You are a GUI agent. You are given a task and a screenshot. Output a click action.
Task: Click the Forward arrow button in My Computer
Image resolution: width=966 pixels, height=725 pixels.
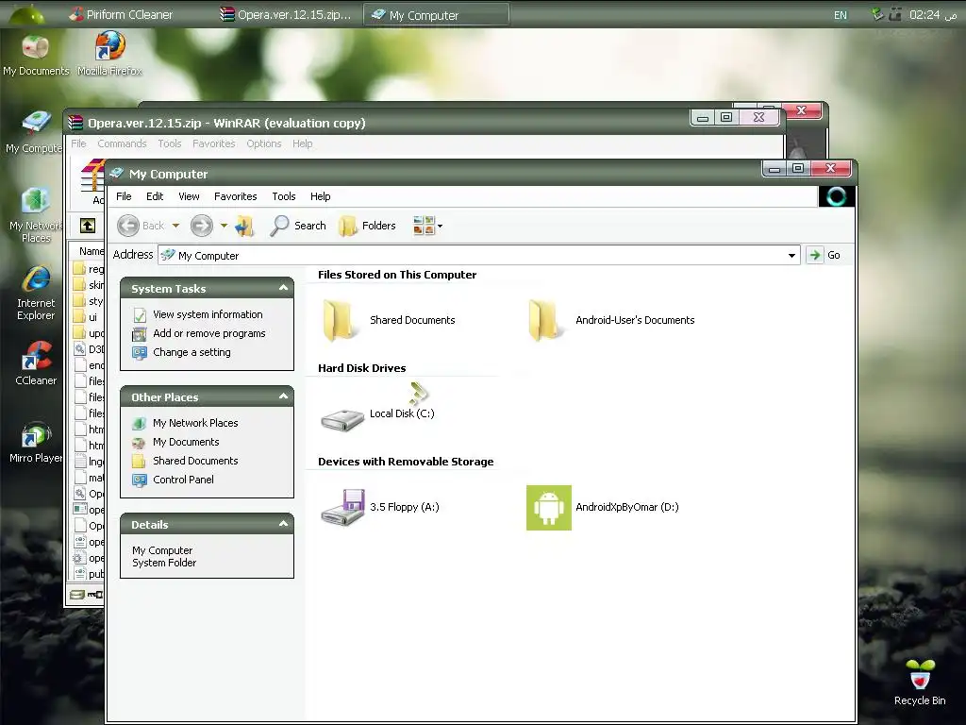(202, 226)
